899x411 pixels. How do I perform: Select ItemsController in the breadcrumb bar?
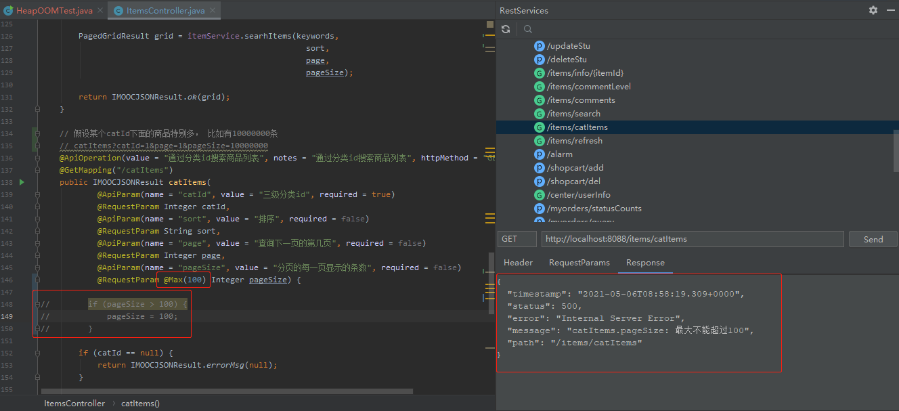pyautogui.click(x=74, y=404)
